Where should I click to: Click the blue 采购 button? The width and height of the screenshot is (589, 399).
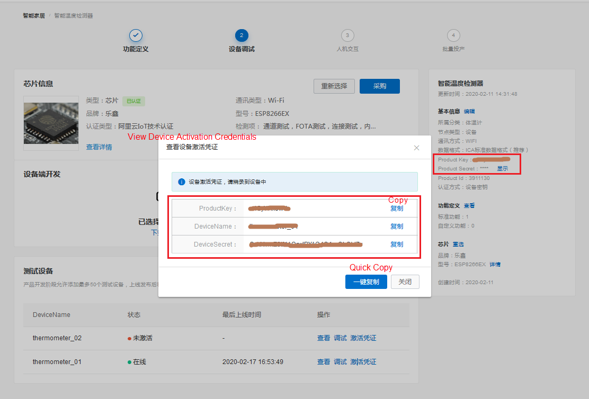pyautogui.click(x=379, y=86)
